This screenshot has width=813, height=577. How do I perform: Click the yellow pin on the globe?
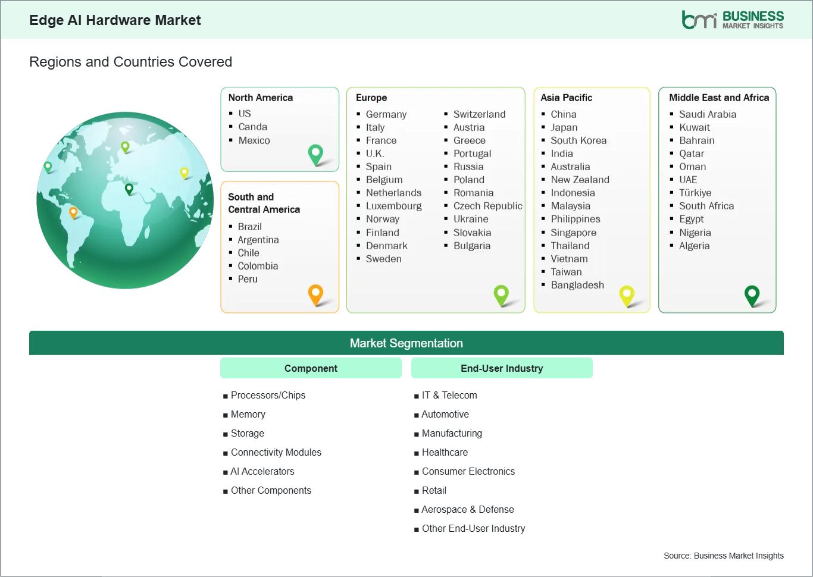point(184,173)
